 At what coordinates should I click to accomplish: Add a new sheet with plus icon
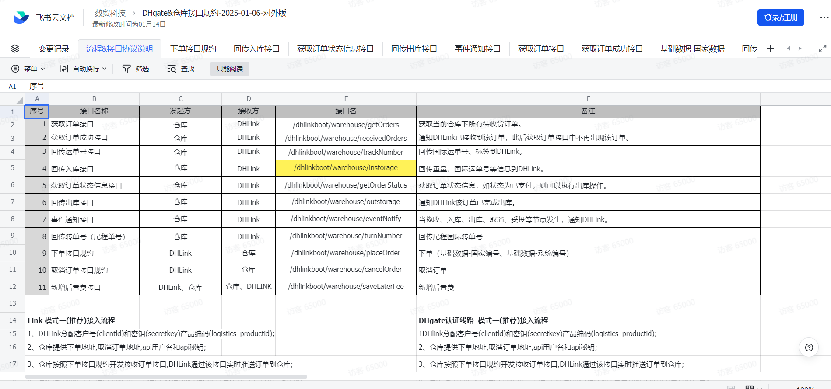point(770,49)
